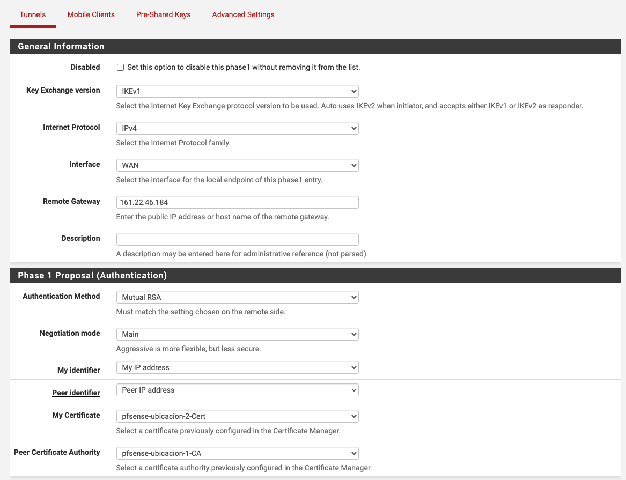Click the "General Information" section header
Screen dimensions: 626x480
pyautogui.click(x=315, y=46)
